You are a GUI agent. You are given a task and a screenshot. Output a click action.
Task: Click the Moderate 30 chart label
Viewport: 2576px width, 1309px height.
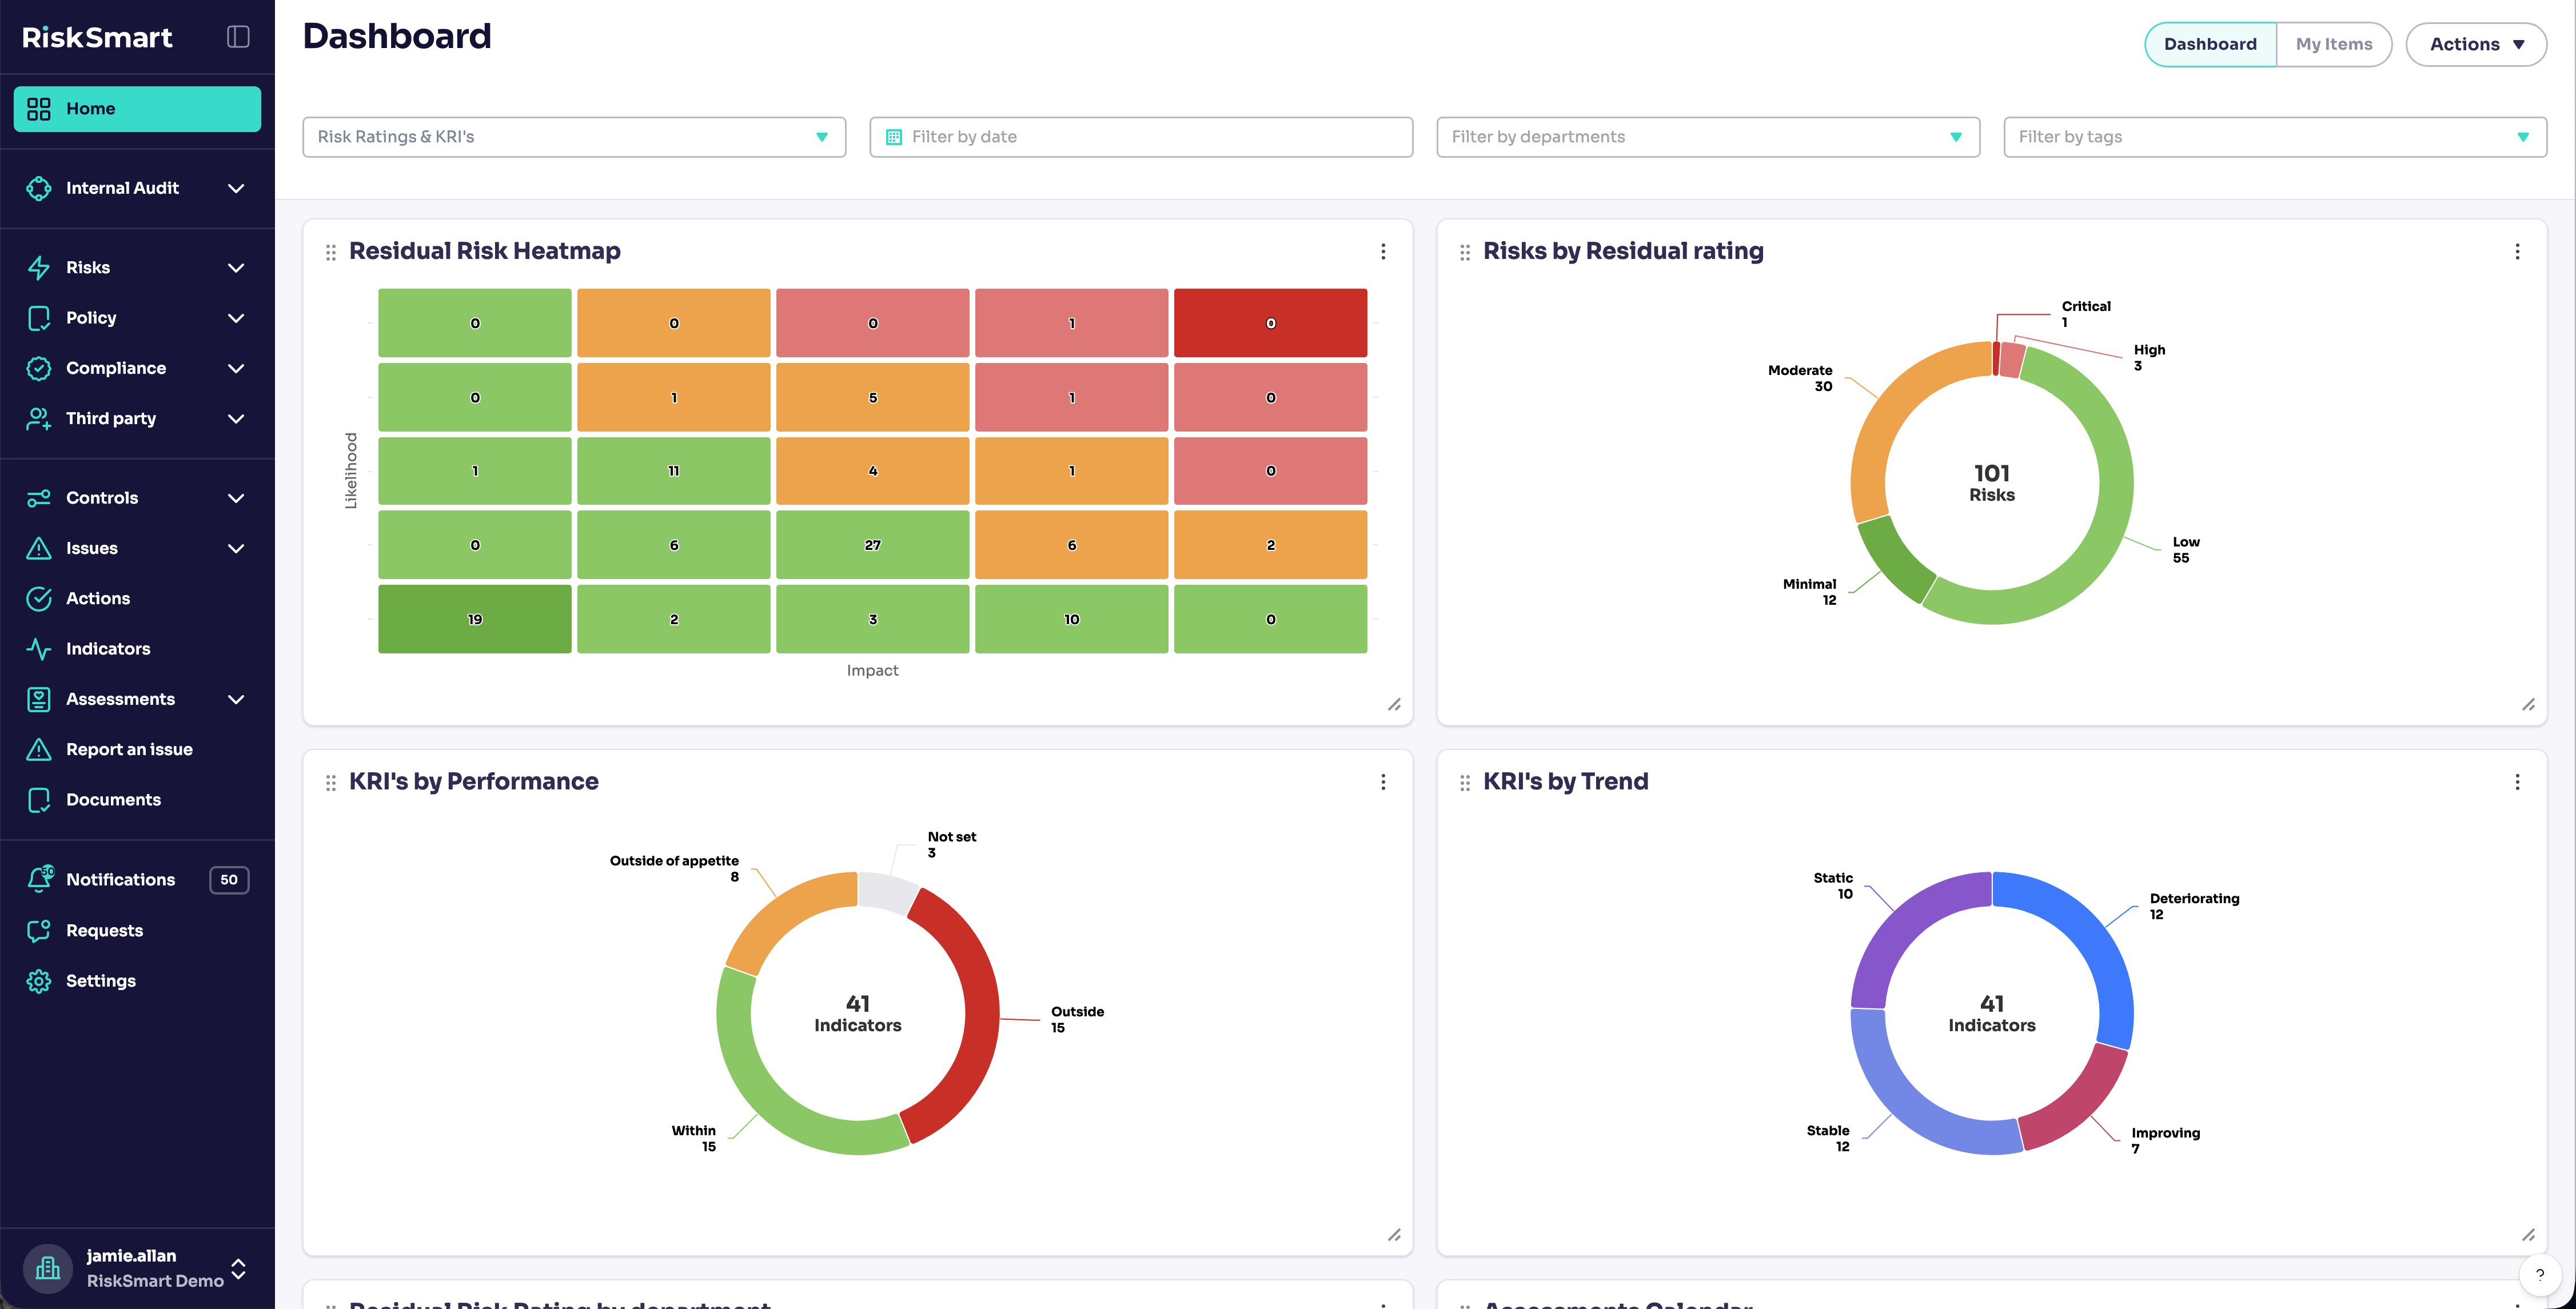coord(1800,378)
